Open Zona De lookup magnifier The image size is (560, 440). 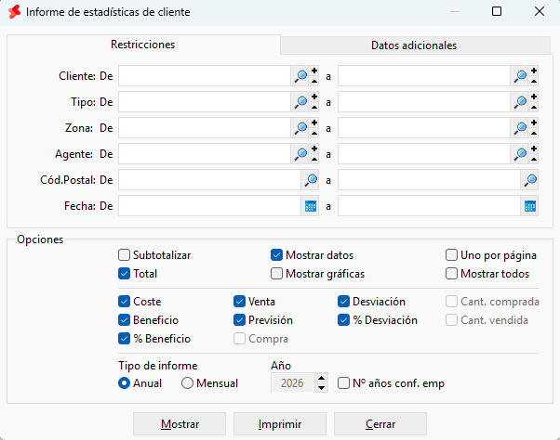300,128
